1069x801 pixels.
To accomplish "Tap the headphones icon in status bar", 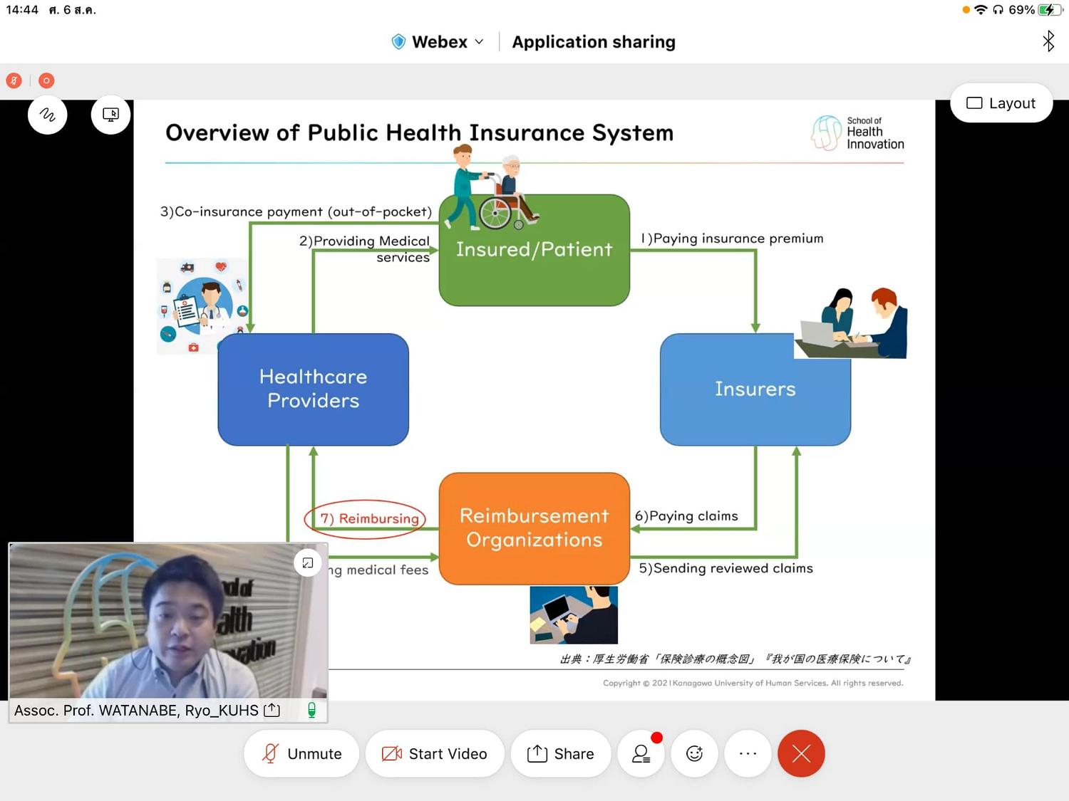I will (998, 10).
